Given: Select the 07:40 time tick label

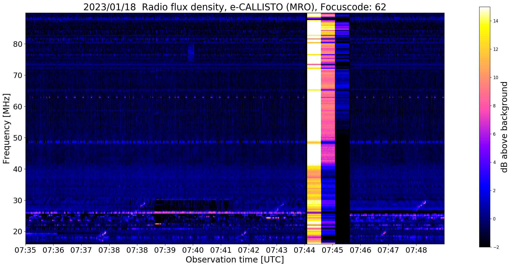Looking at the screenshot, I should click(193, 250).
